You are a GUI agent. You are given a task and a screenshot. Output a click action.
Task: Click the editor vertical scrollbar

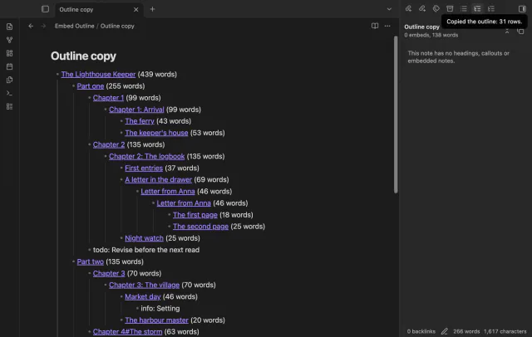[x=396, y=115]
